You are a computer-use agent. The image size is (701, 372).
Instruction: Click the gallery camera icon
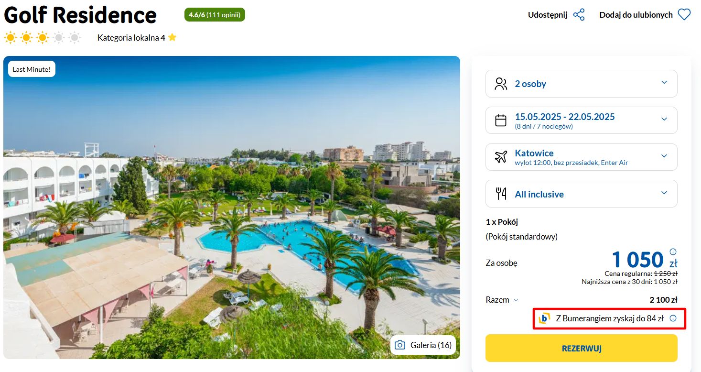[400, 345]
